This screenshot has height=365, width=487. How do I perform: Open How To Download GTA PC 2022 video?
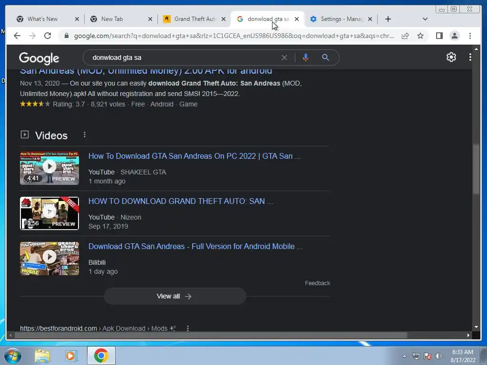(x=195, y=156)
